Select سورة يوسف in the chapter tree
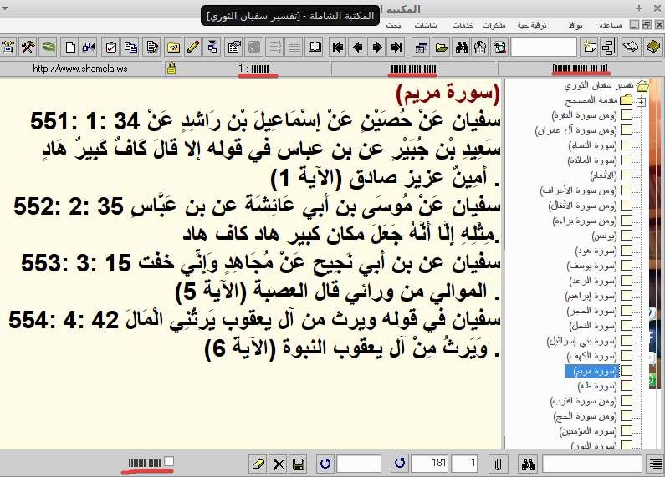This screenshot has width=665, height=477. tap(595, 251)
